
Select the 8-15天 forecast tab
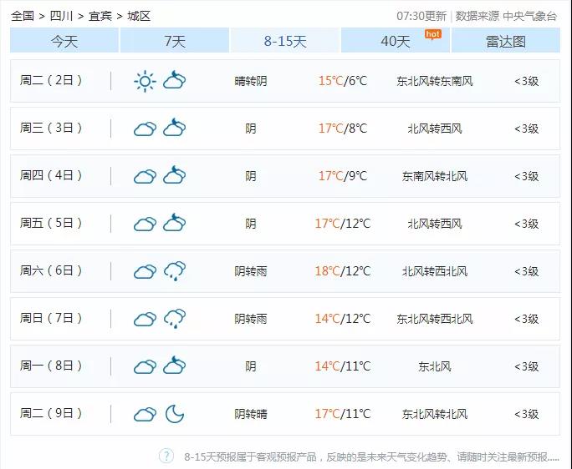pos(285,41)
